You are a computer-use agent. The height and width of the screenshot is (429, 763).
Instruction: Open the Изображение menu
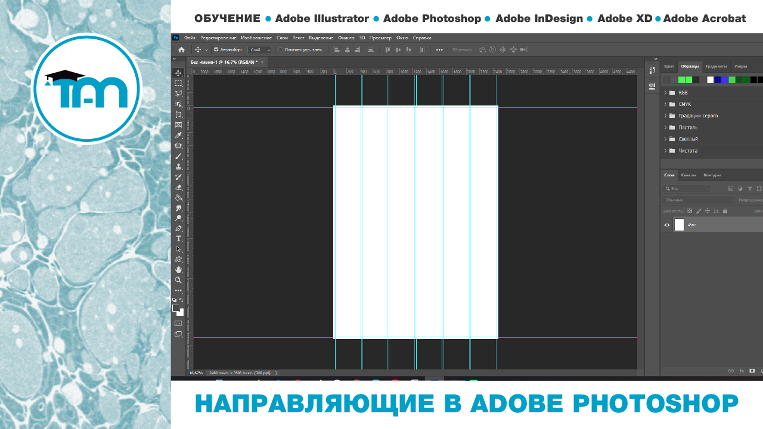(256, 38)
